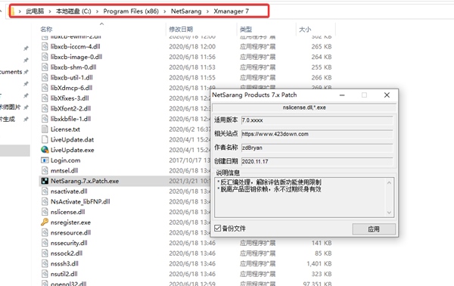Click the NetSarang.7.x.Patch.exe icon
The width and height of the screenshot is (454, 286).
click(45, 181)
